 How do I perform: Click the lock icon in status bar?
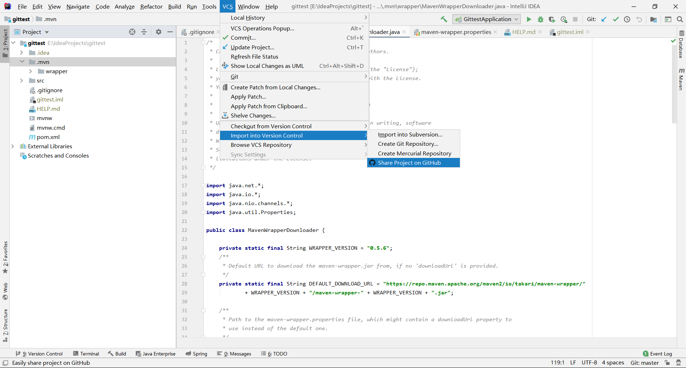(x=667, y=363)
